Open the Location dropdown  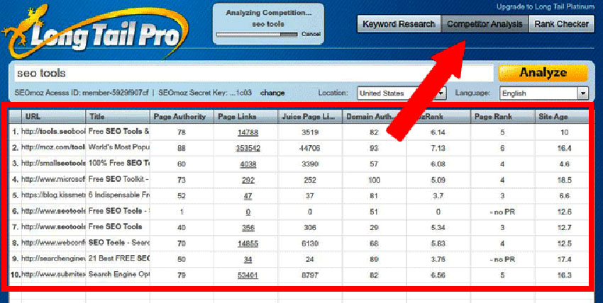tap(402, 93)
